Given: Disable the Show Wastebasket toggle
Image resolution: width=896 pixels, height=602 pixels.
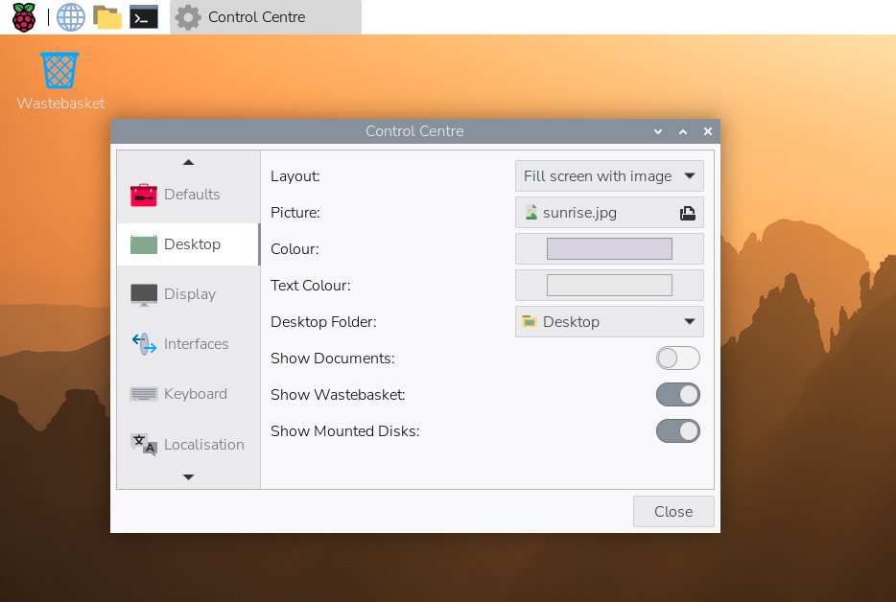Looking at the screenshot, I should (x=677, y=394).
